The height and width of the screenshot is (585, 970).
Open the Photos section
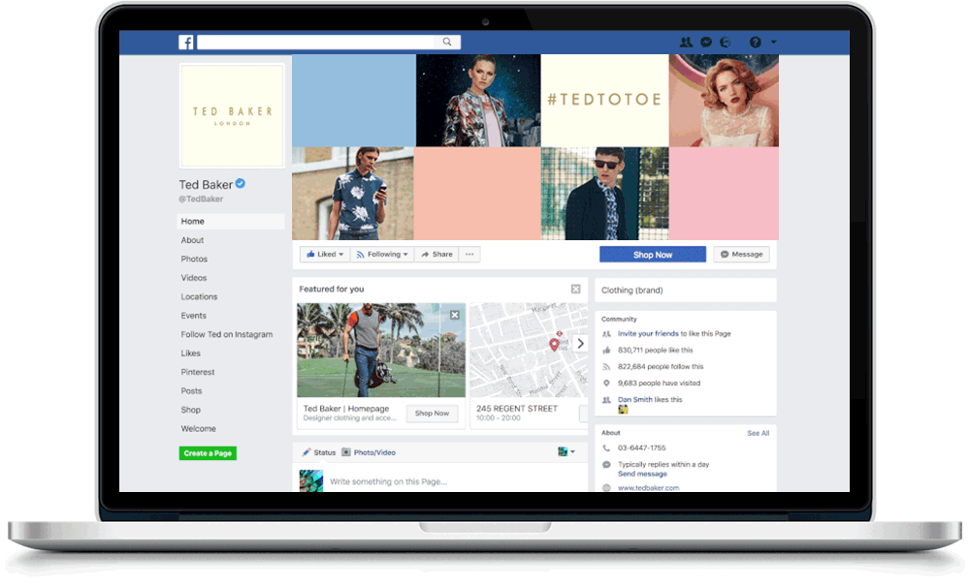tap(194, 259)
